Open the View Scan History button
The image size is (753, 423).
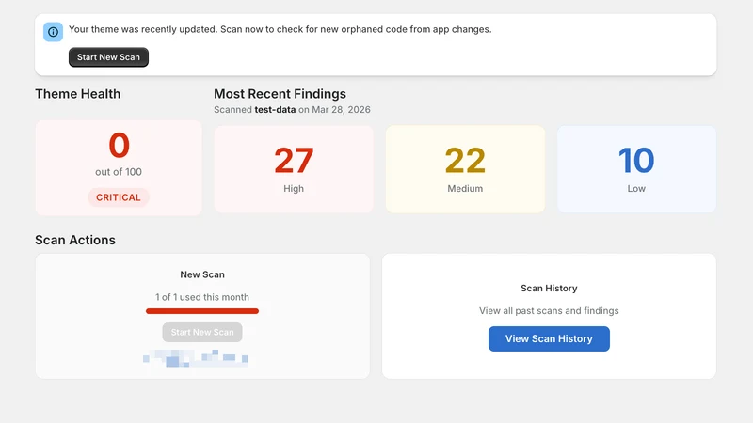(x=549, y=338)
